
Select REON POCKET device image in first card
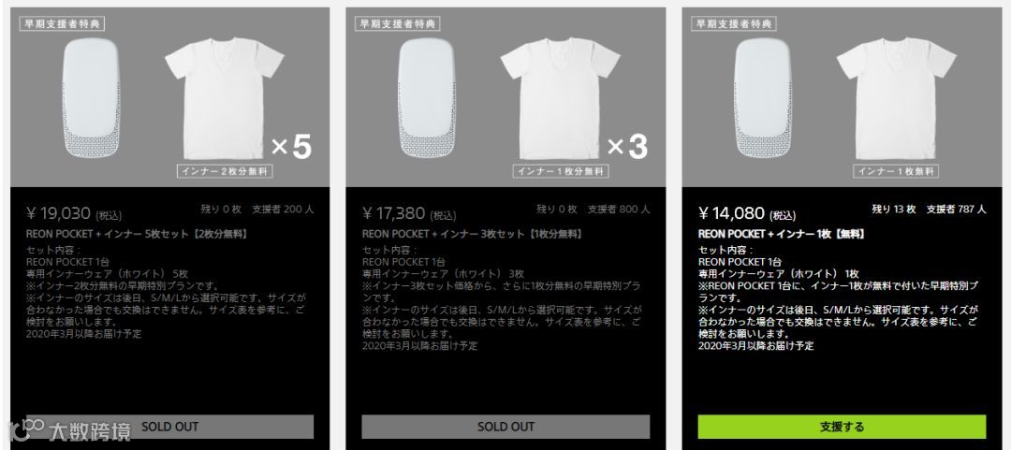(x=91, y=97)
